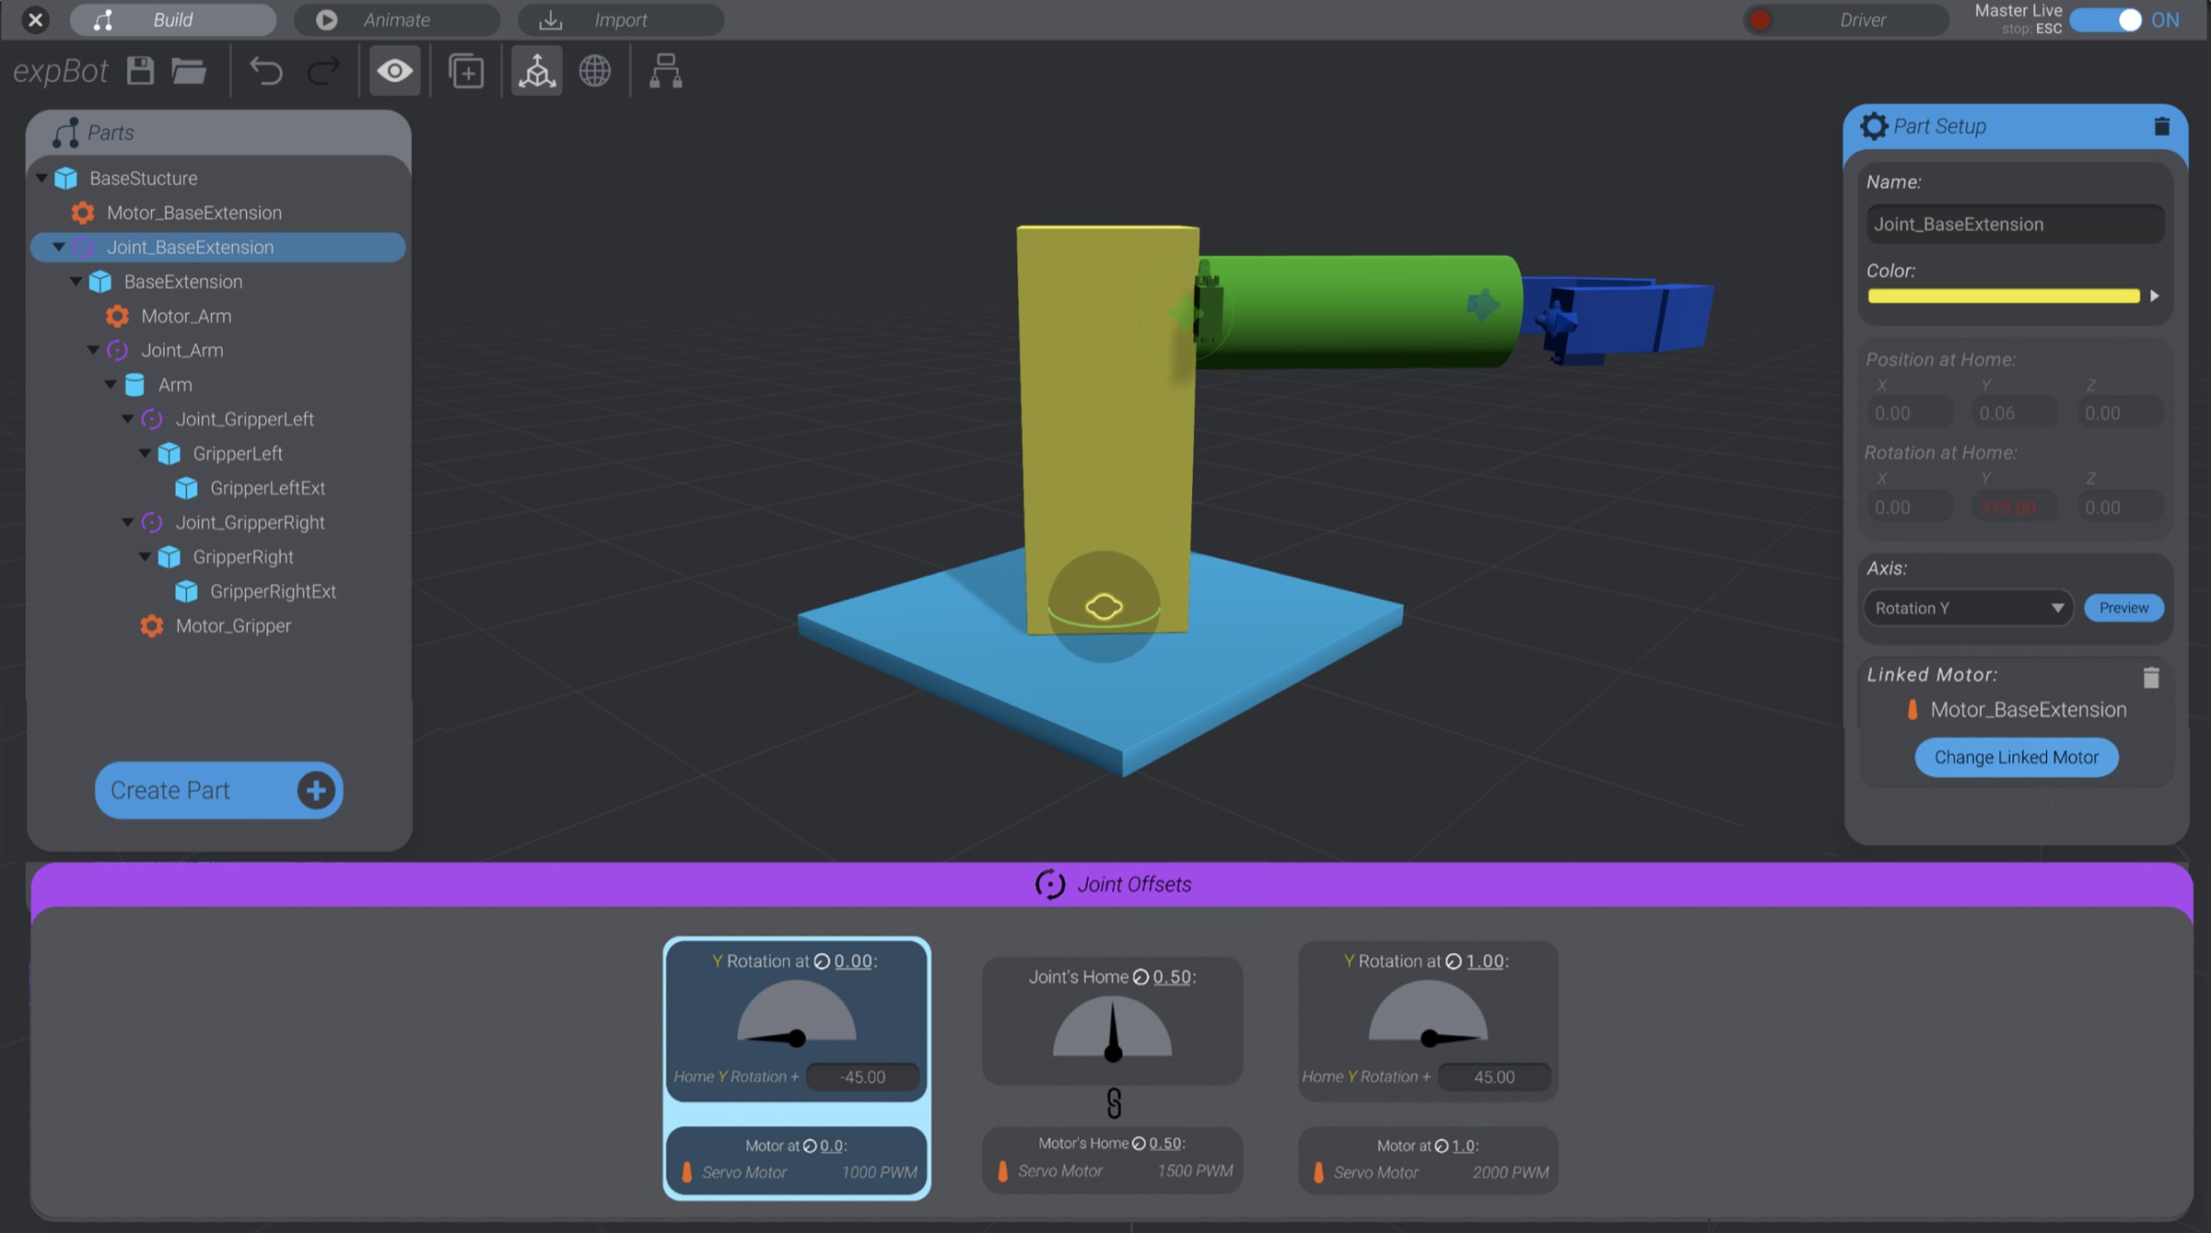Screen dimensions: 2211x1233
Task: Open the hierarchy lock tool icon
Action: point(665,71)
